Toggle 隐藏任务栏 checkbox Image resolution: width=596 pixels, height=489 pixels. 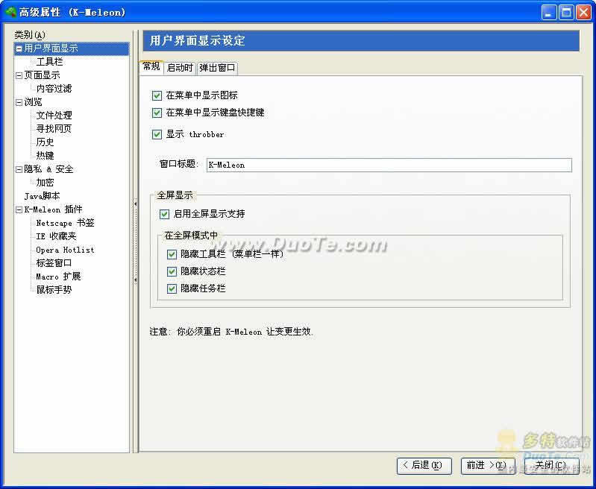pyautogui.click(x=172, y=288)
